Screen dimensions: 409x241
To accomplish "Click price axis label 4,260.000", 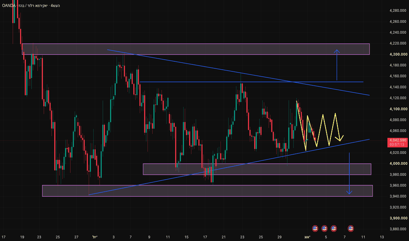I will pyautogui.click(x=398, y=21).
